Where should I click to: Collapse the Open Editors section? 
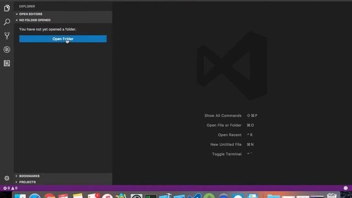[63, 14]
